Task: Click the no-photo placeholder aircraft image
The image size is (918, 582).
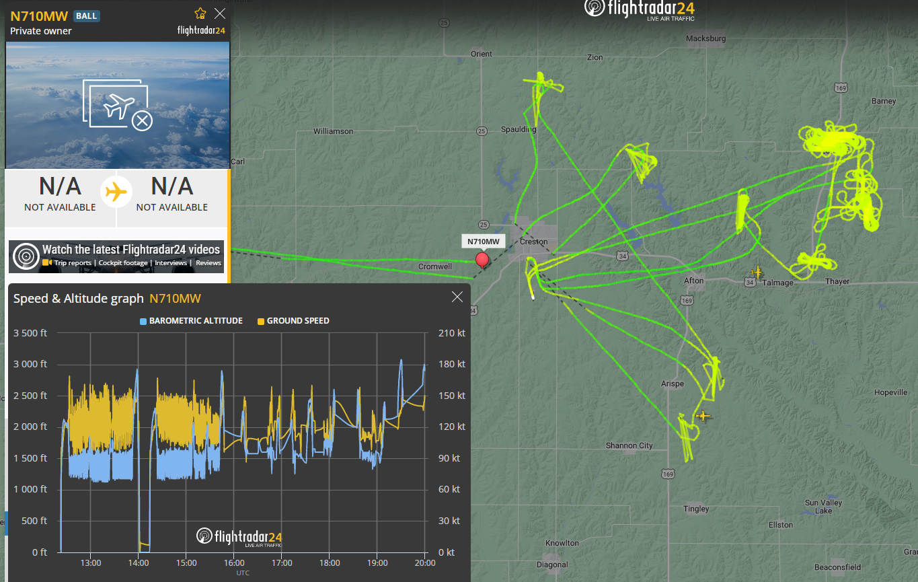Action: (118, 105)
